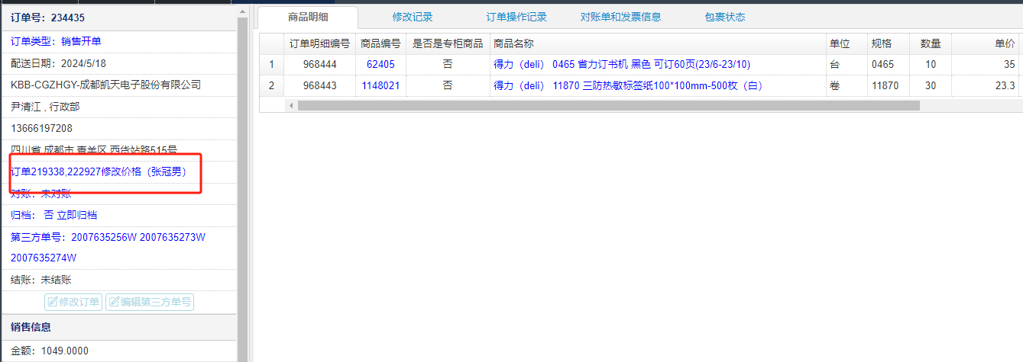Click the scrollbar left arrow under the table
The height and width of the screenshot is (362, 1023).
(x=291, y=105)
